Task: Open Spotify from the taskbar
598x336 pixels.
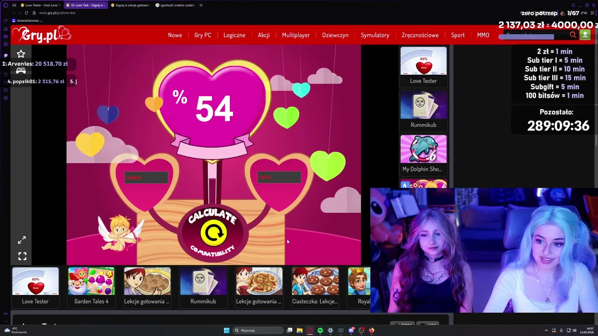Action: (x=320, y=330)
